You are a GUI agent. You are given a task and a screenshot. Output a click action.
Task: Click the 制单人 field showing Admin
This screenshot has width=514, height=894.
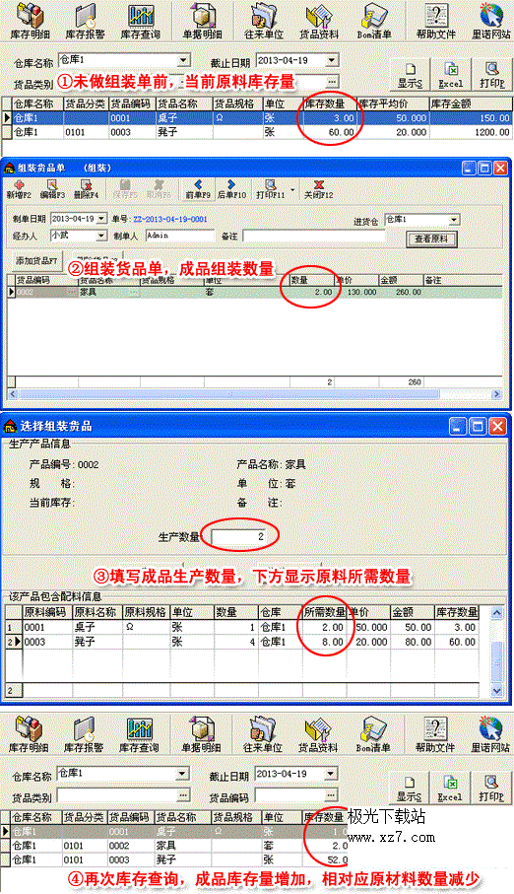(x=180, y=236)
